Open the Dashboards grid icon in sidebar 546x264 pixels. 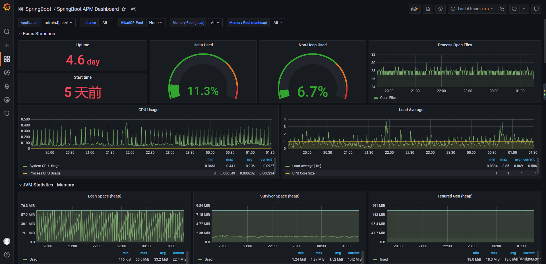coord(7,59)
